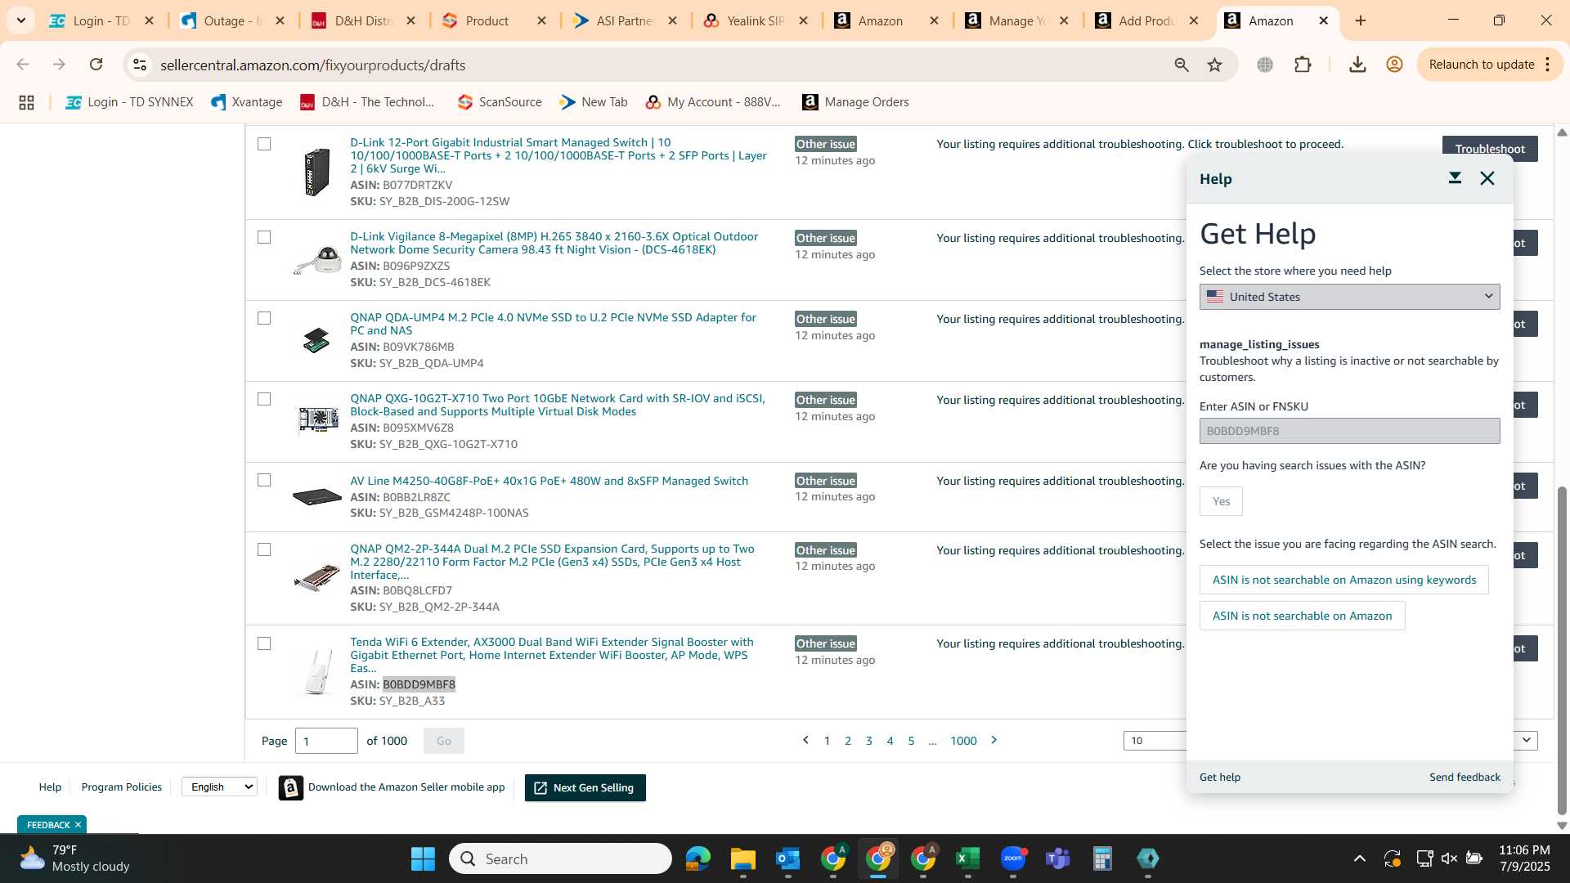Open the English language dropdown
1570x883 pixels.
pos(219,787)
